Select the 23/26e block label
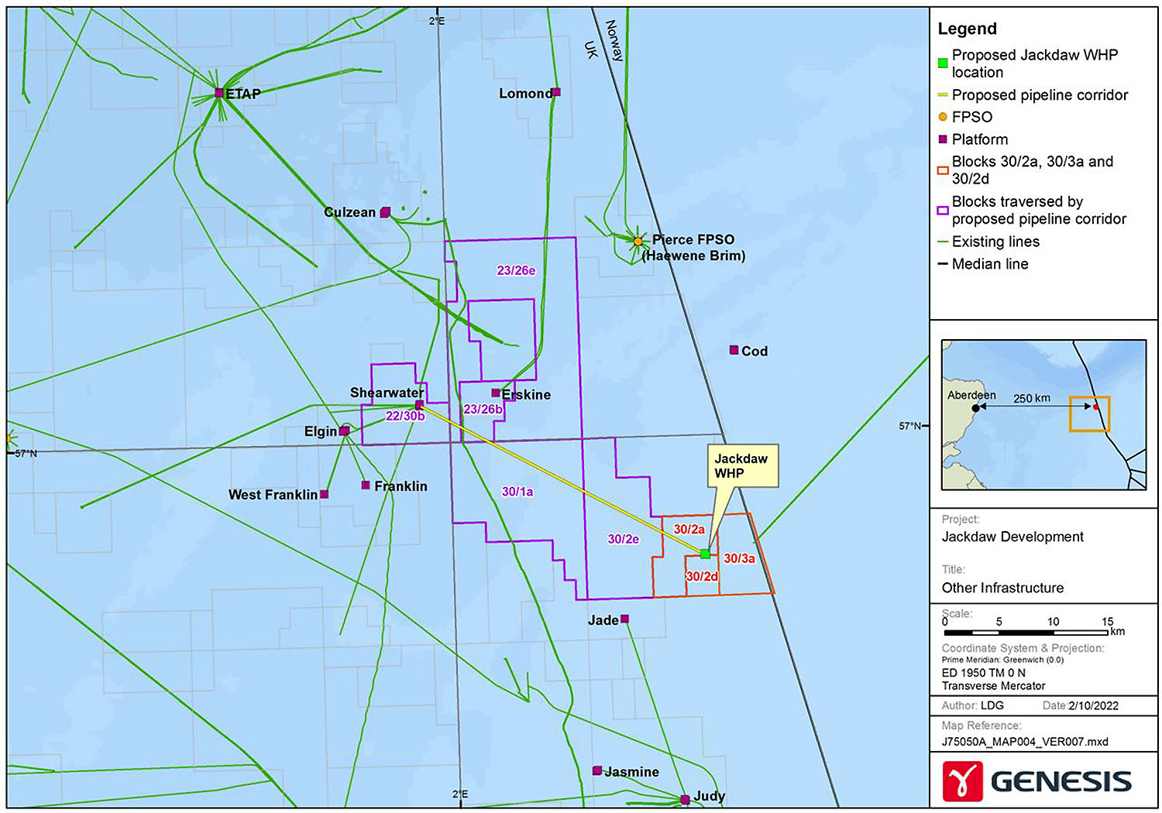This screenshot has height=813, width=1162. point(516,270)
